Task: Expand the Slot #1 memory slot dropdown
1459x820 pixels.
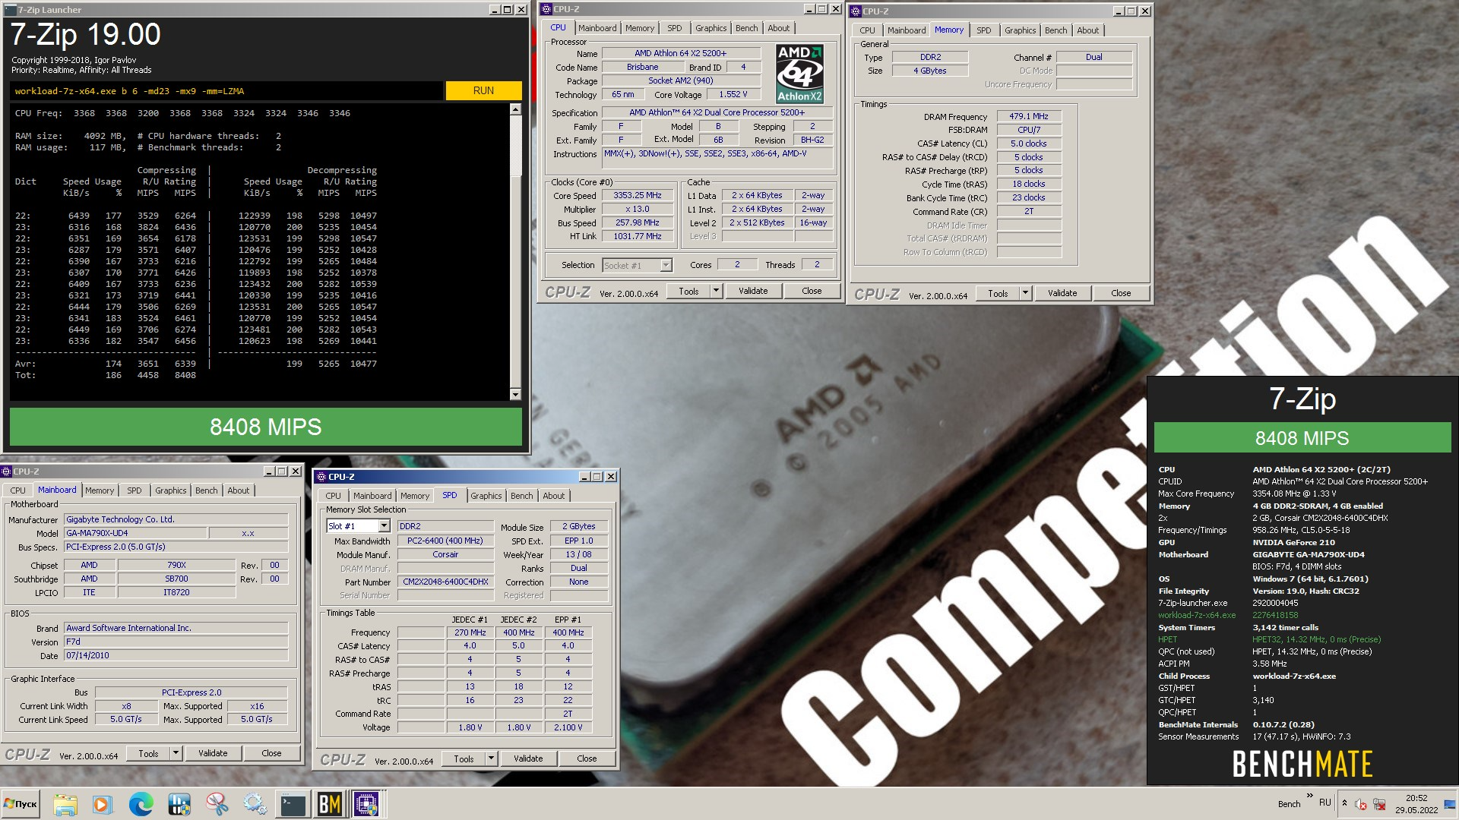Action: coord(384,526)
